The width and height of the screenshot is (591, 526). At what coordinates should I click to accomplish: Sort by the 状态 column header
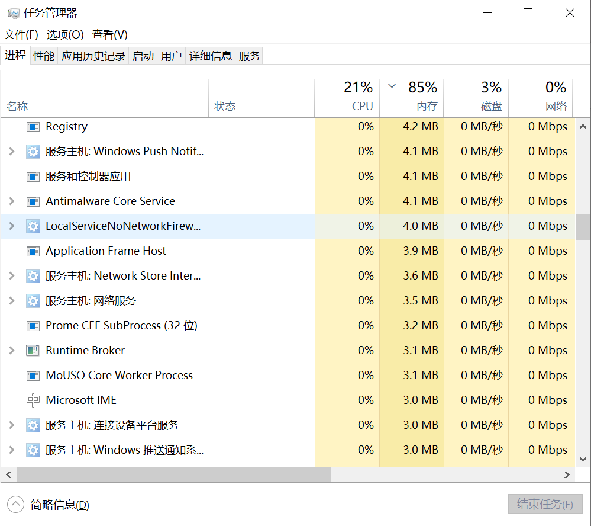[261, 98]
